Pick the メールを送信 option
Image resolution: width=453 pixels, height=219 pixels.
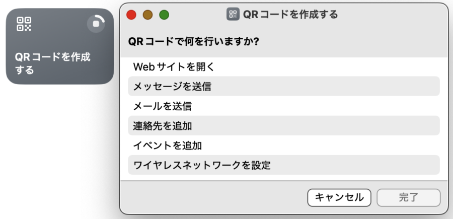click(162, 106)
